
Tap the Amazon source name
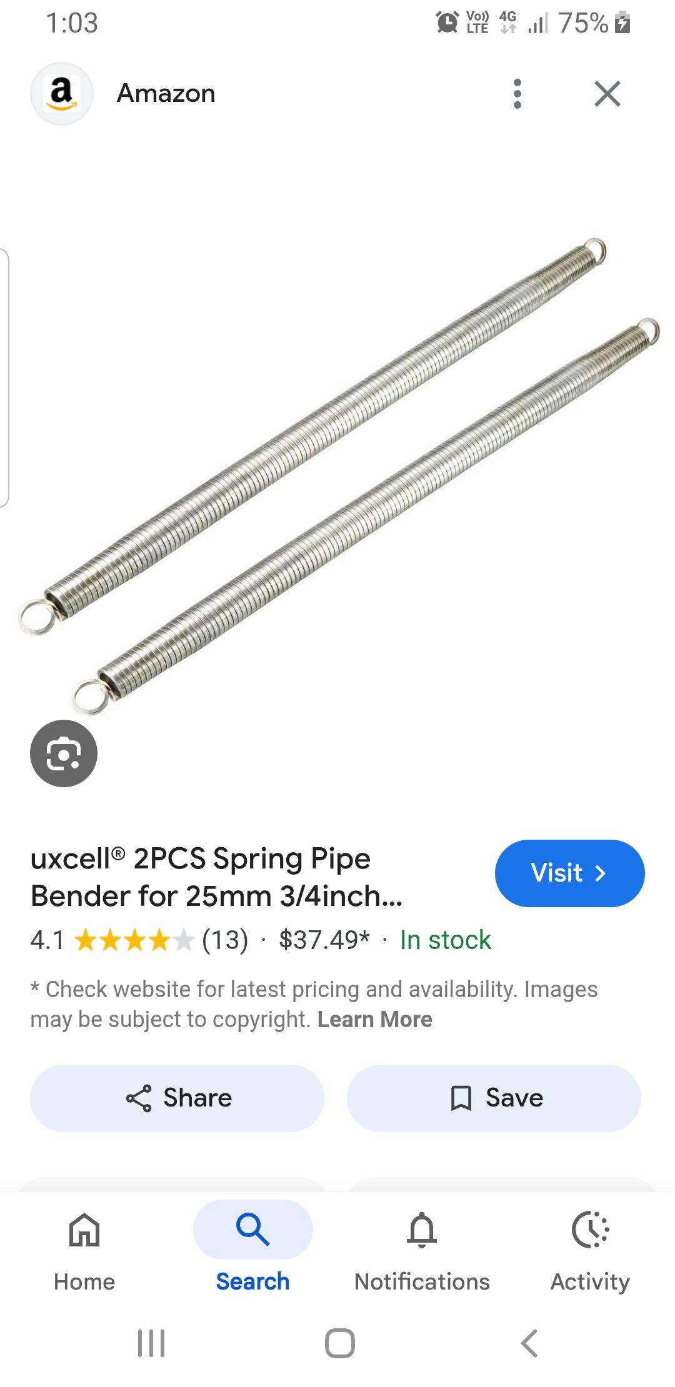point(166,94)
